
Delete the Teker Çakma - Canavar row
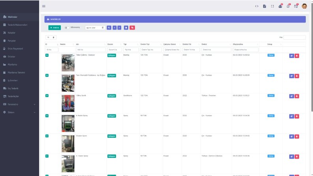297,56
